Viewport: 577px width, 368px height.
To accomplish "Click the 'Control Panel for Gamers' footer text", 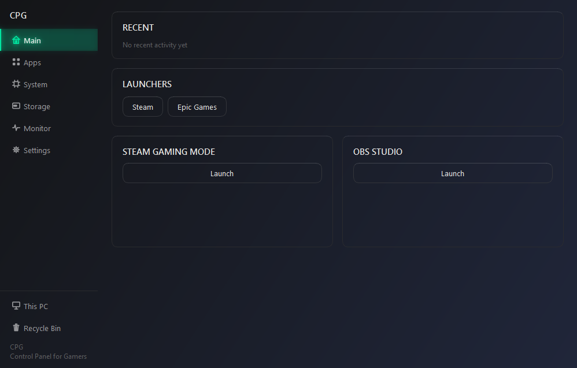I will (48, 356).
